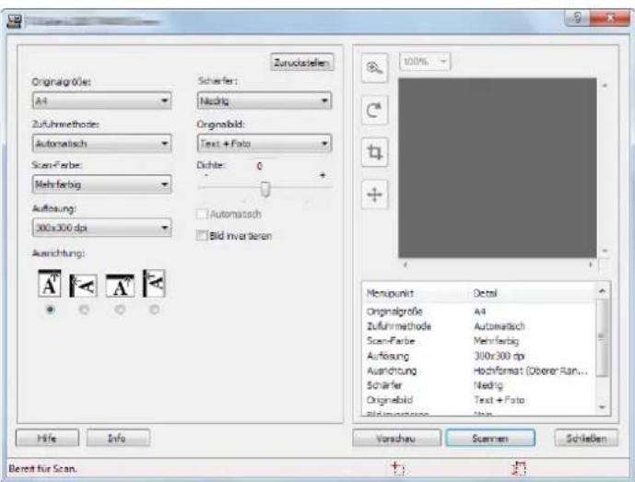This screenshot has width=635, height=482.
Task: Select the move (cross arrows) tool icon
Action: (374, 194)
